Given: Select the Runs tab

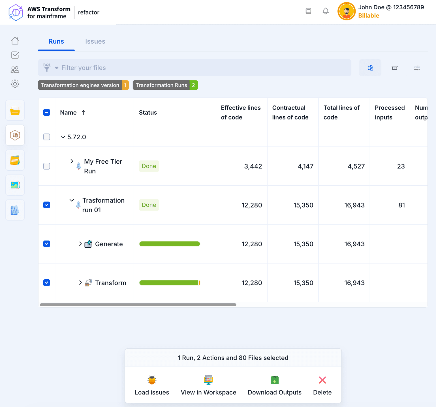Looking at the screenshot, I should click(x=56, y=42).
